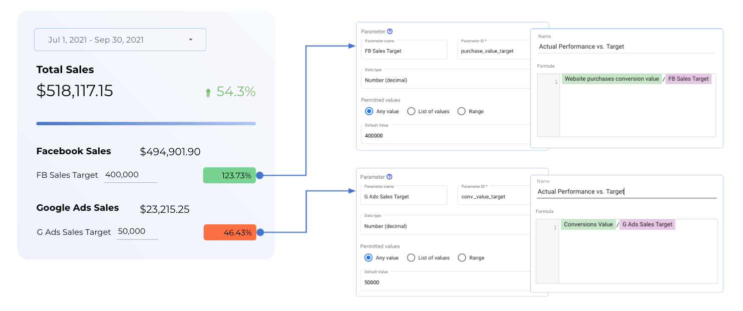Viewport: 743px width, 311px height.
Task: Edit the Parameter name field FB Sales Target
Action: tap(404, 50)
